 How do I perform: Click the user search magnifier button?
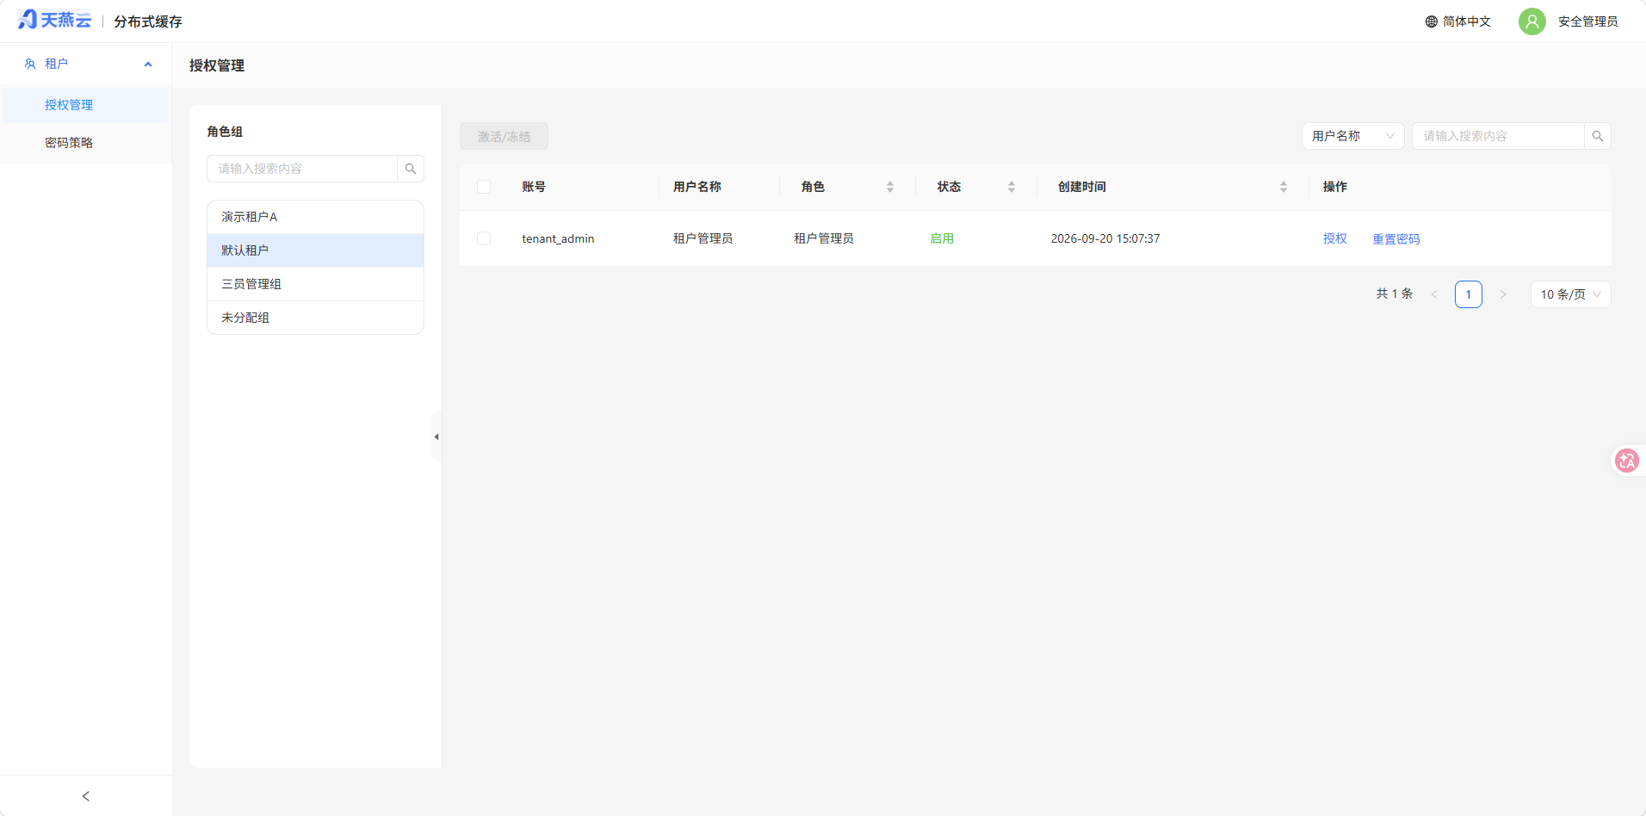1598,136
